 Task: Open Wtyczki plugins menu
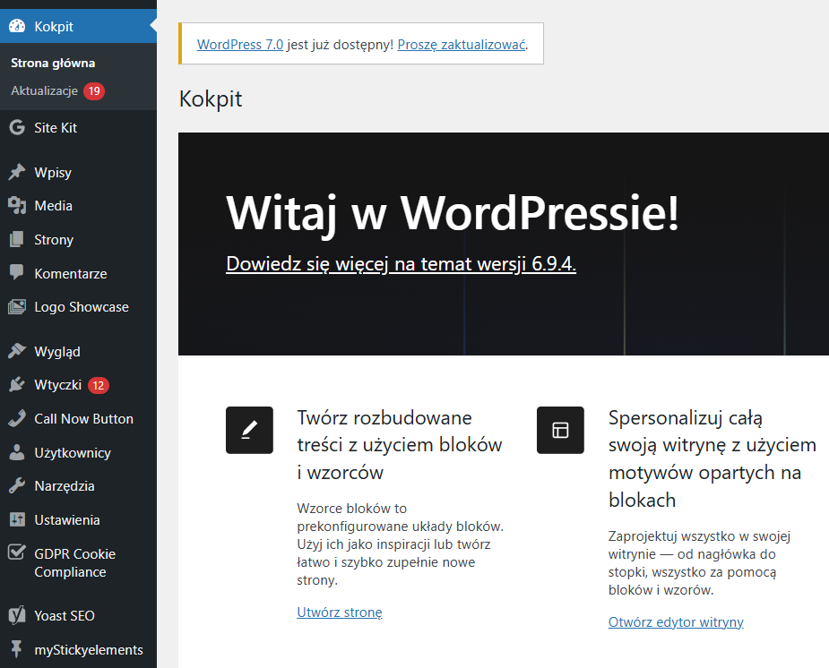[78, 385]
